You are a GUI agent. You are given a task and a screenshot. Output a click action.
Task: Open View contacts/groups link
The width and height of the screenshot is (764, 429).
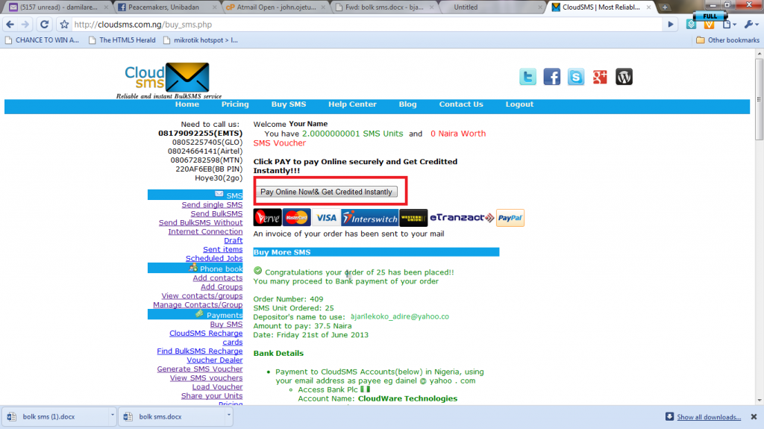[201, 296]
